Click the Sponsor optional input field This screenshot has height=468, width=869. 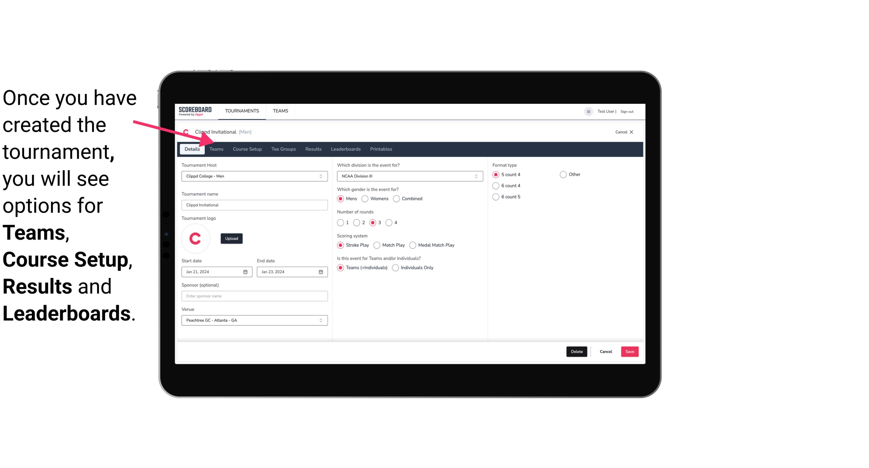pyautogui.click(x=254, y=296)
